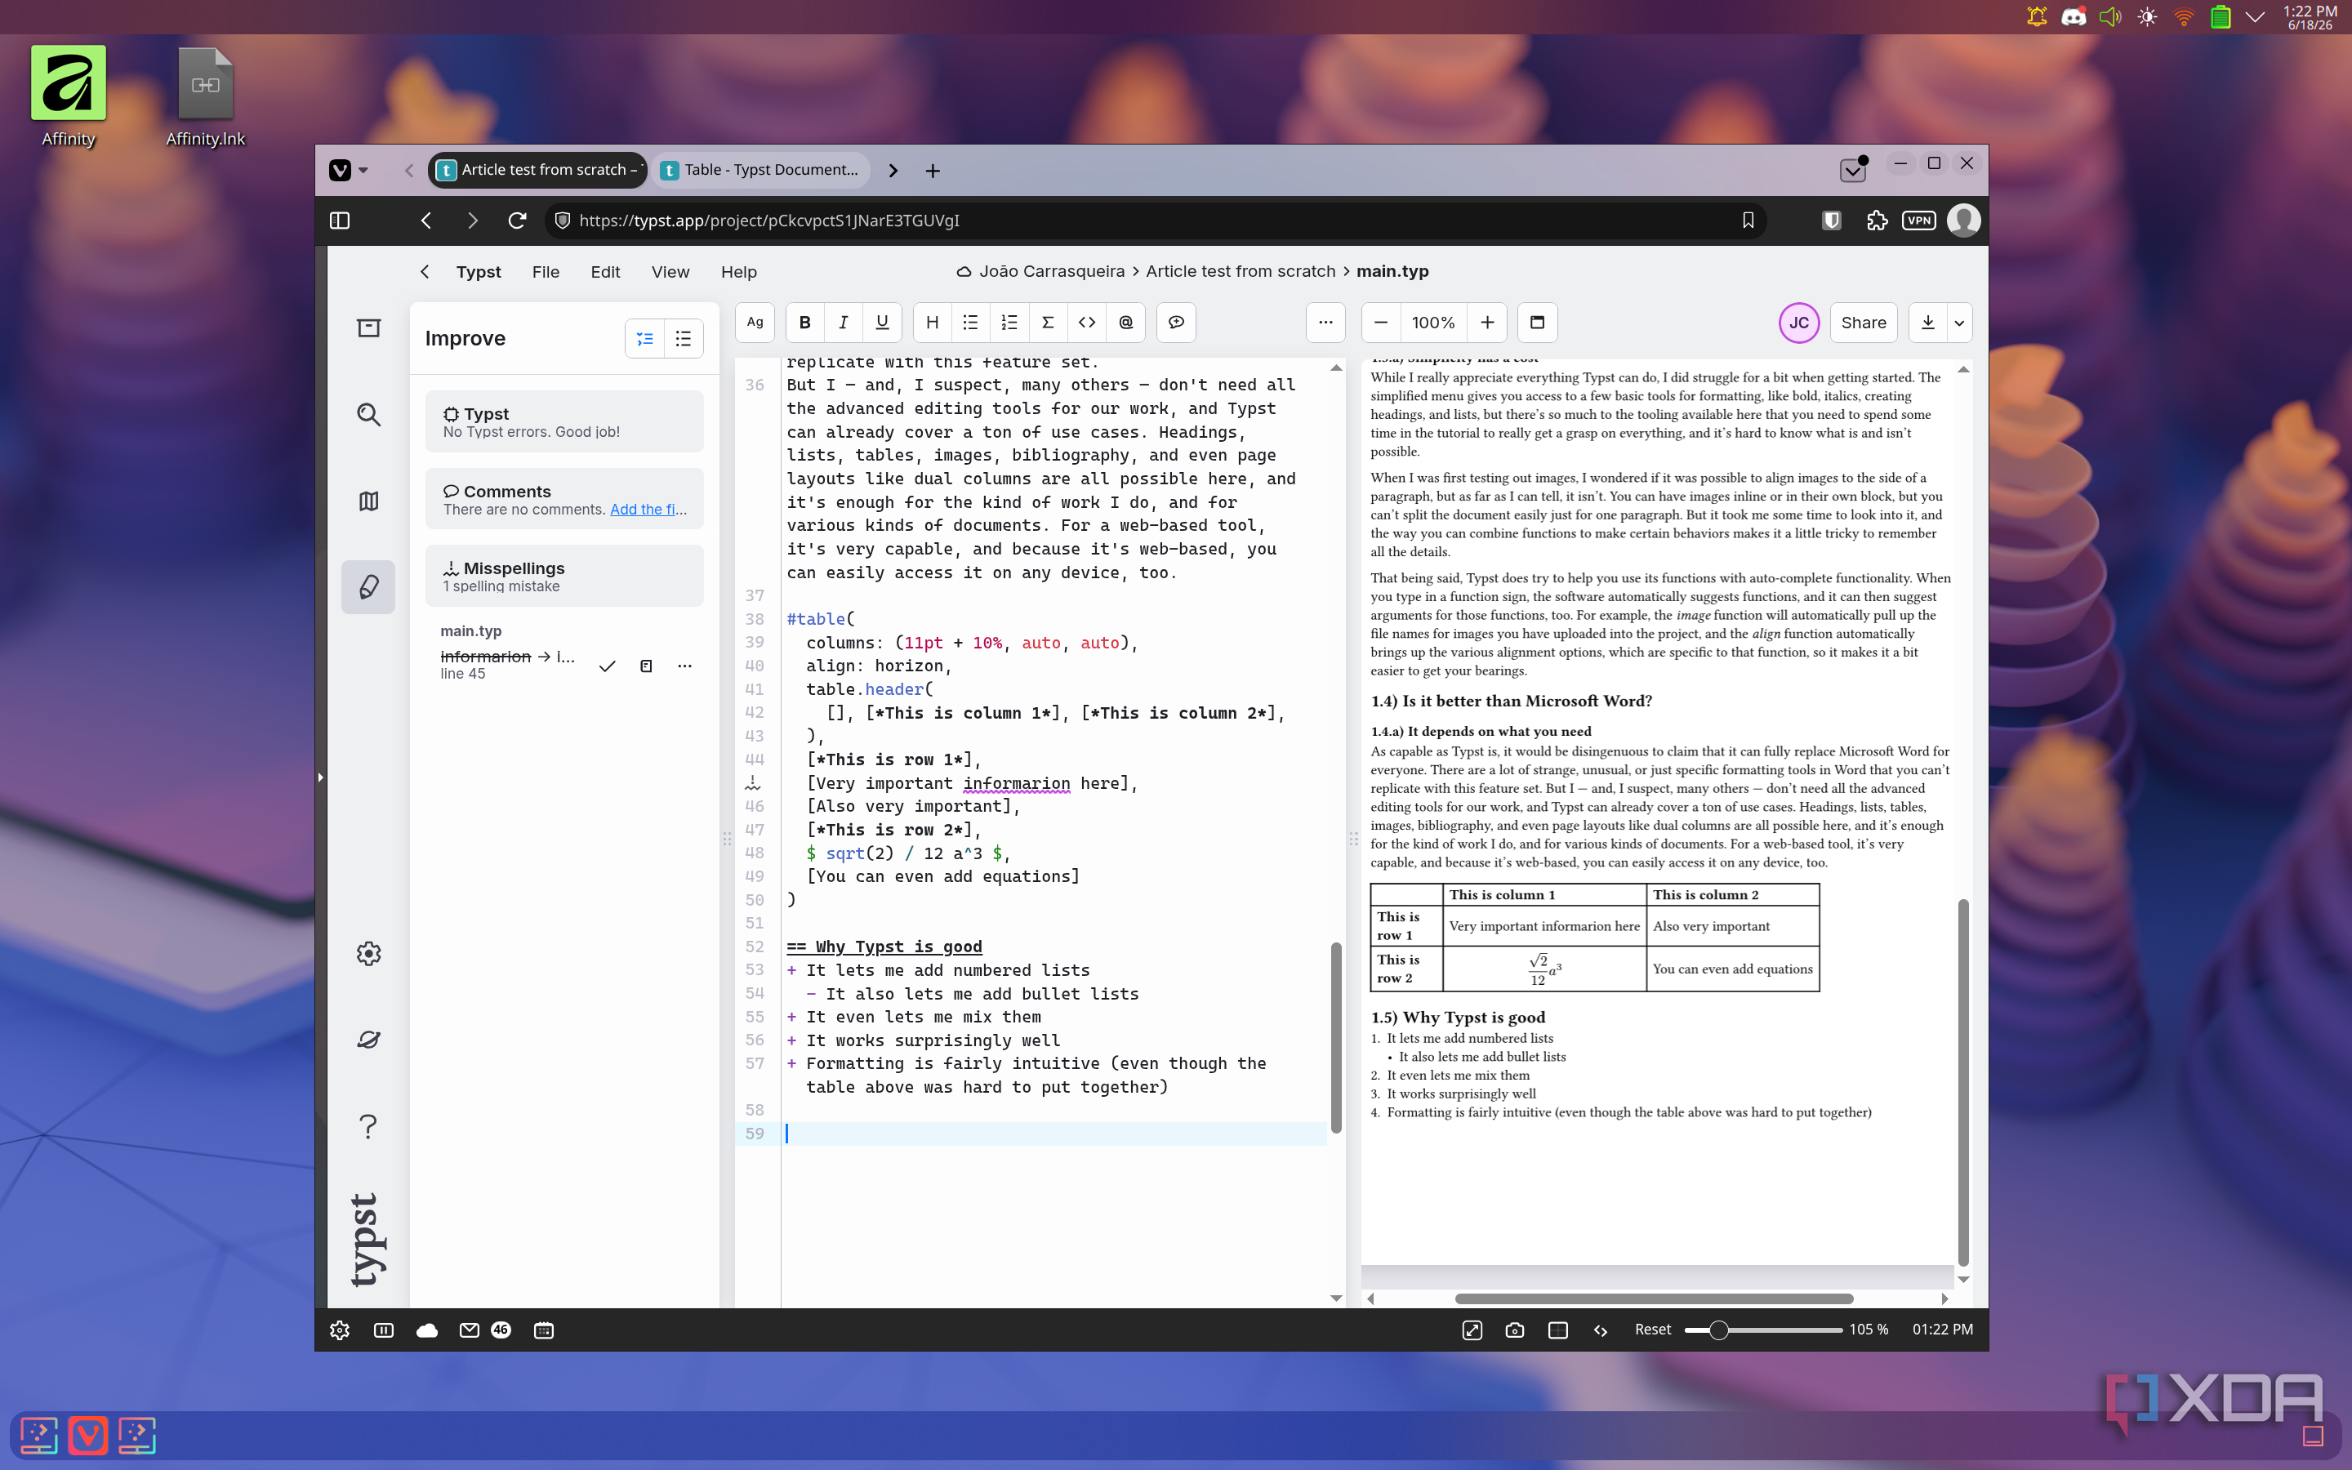
Task: Switch Improve panel to flat list view
Action: tap(684, 338)
